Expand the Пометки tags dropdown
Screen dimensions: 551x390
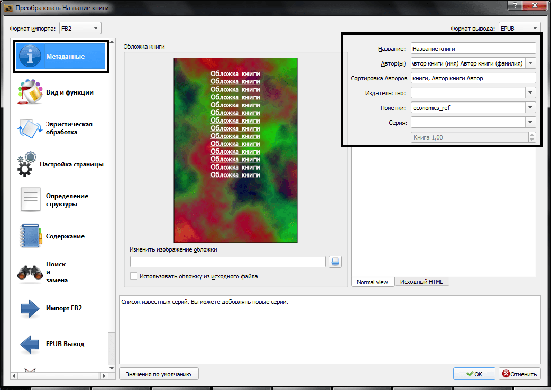tap(530, 108)
